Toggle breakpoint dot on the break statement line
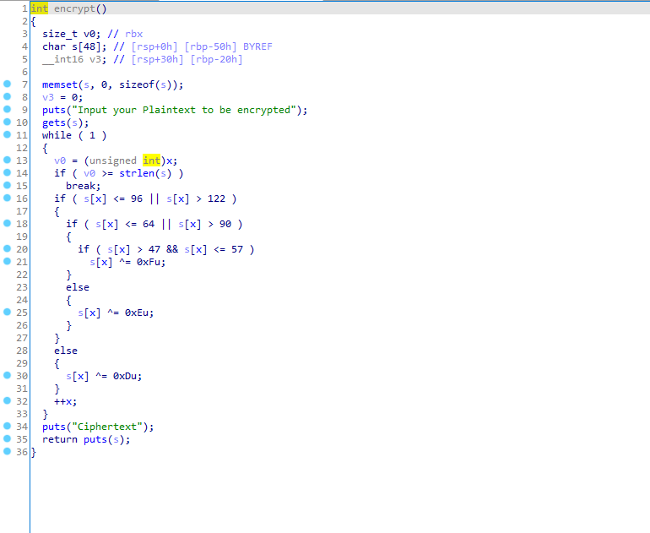The width and height of the screenshot is (650, 533). (x=7, y=186)
